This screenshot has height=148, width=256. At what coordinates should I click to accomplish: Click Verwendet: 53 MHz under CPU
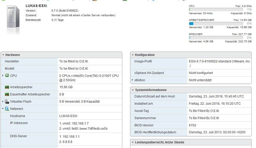[201, 13]
